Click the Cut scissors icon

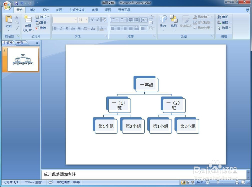(17, 17)
